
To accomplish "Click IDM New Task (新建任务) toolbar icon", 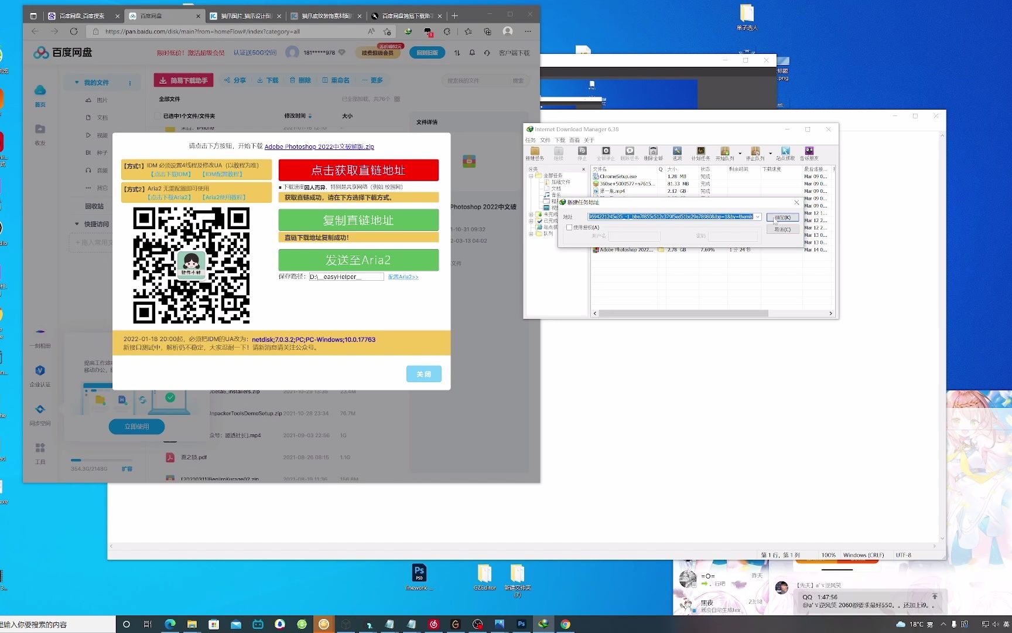I will [x=534, y=154].
